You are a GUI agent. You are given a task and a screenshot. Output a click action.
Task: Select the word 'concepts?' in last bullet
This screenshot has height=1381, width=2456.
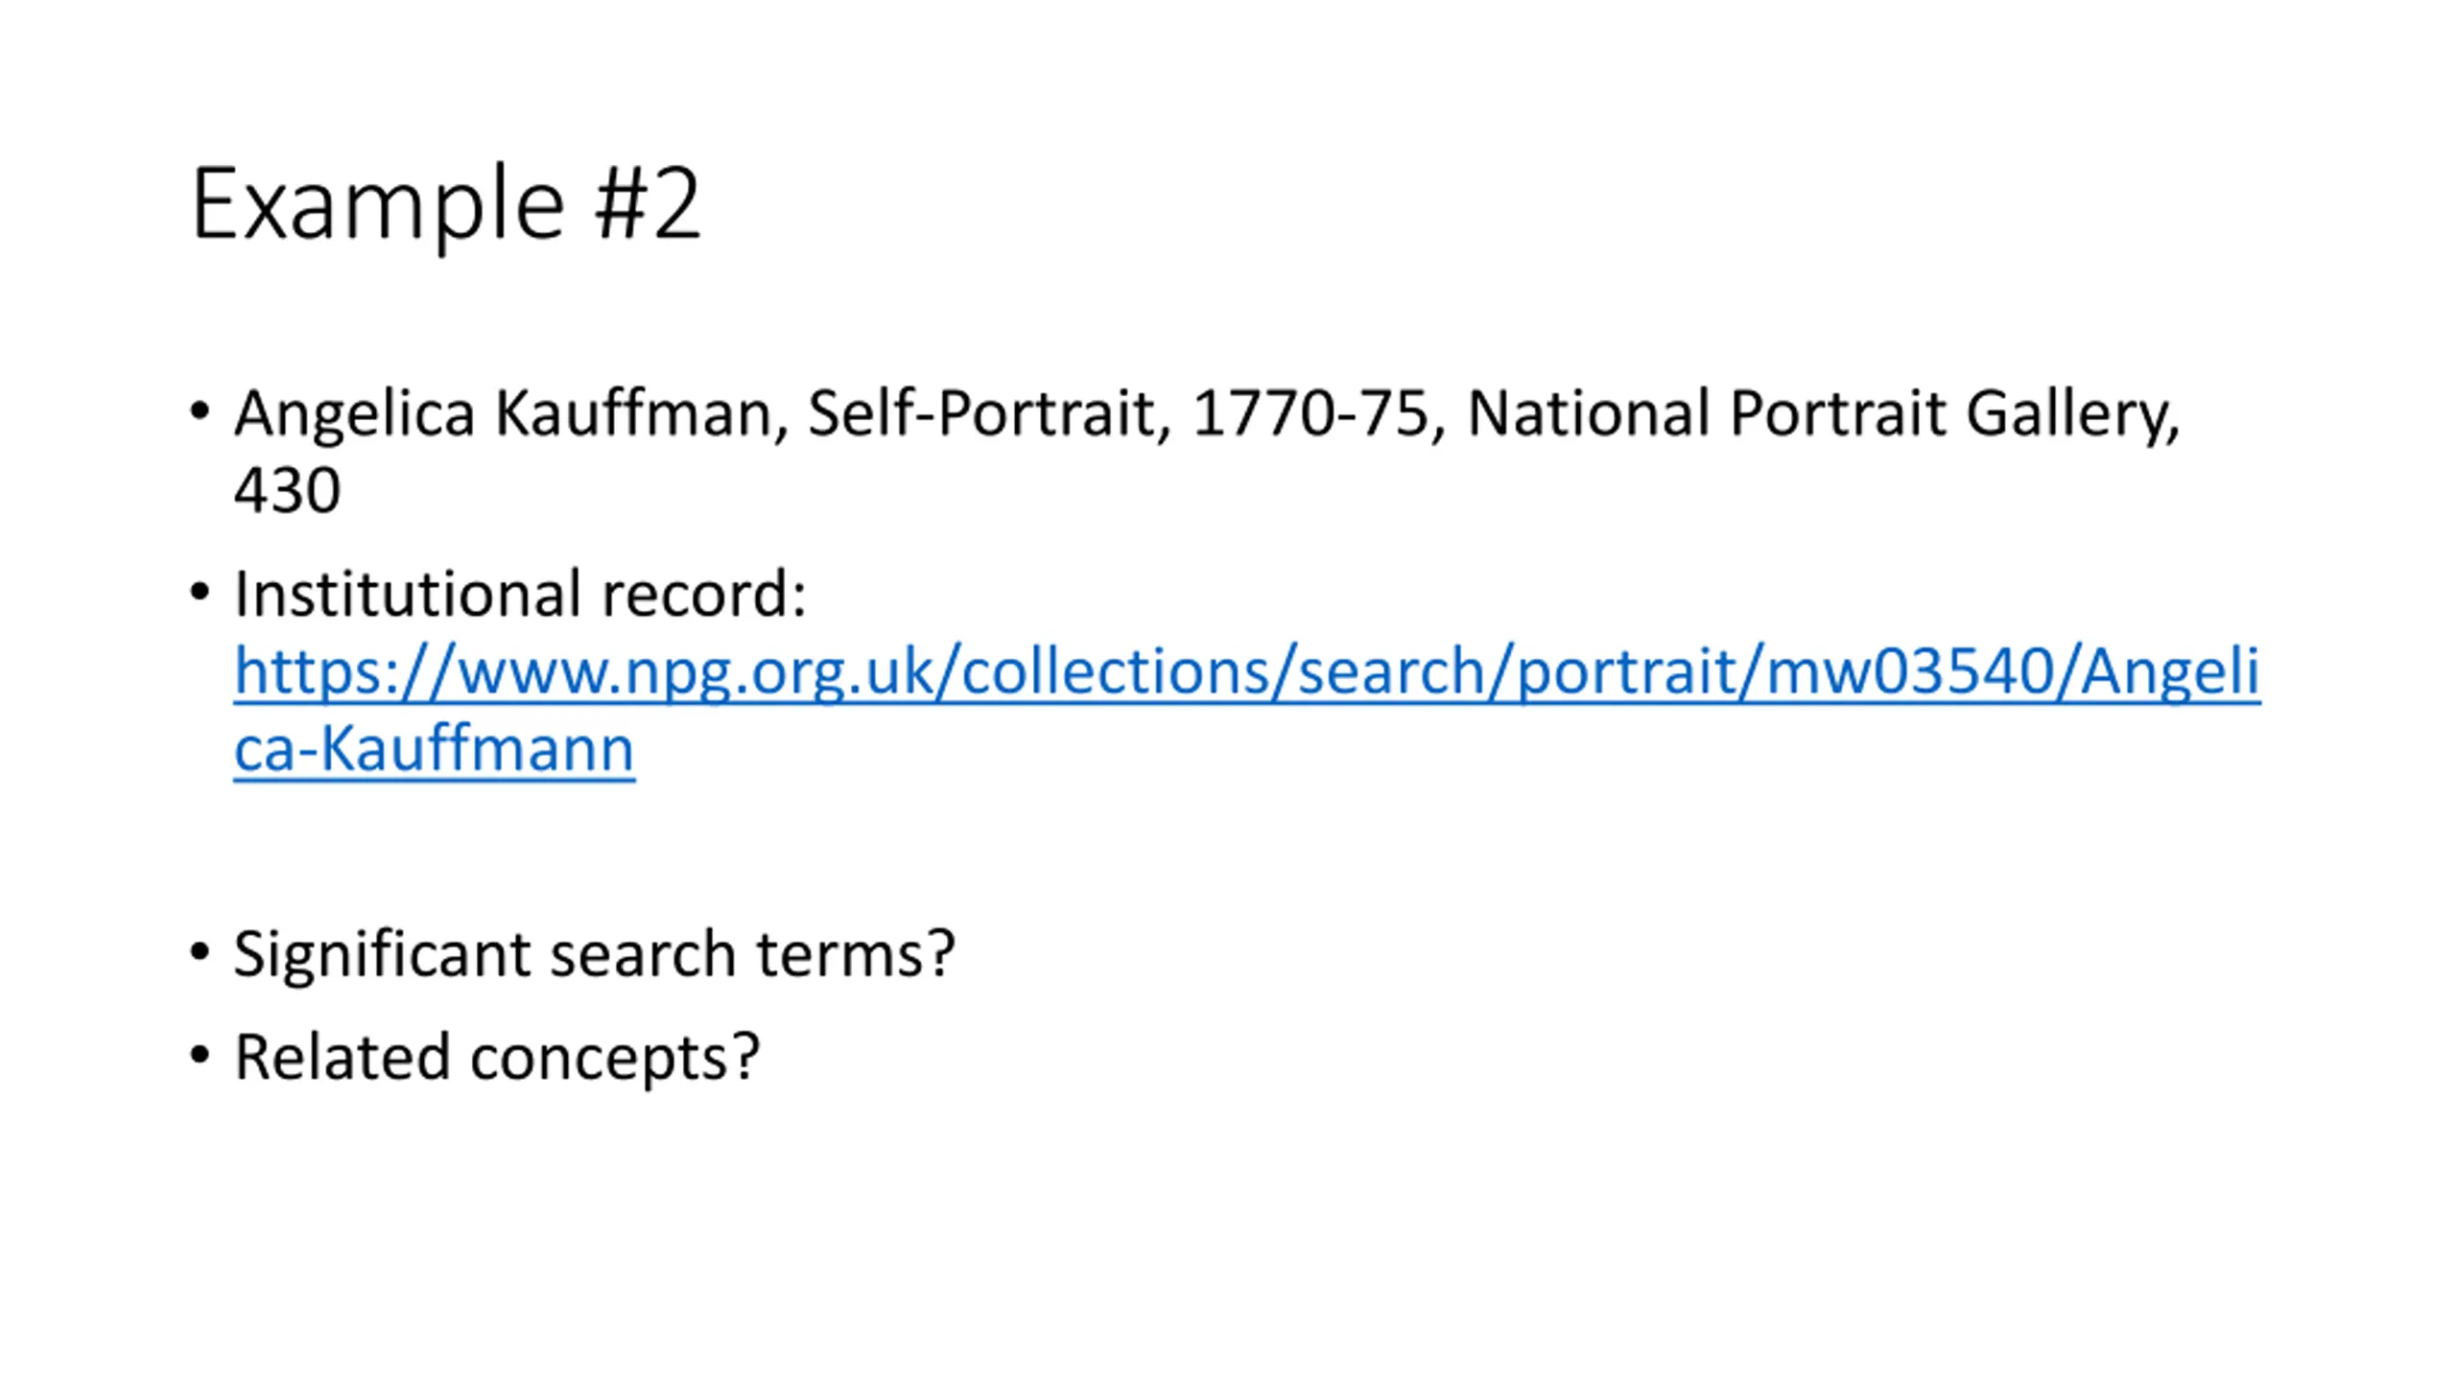click(615, 1060)
